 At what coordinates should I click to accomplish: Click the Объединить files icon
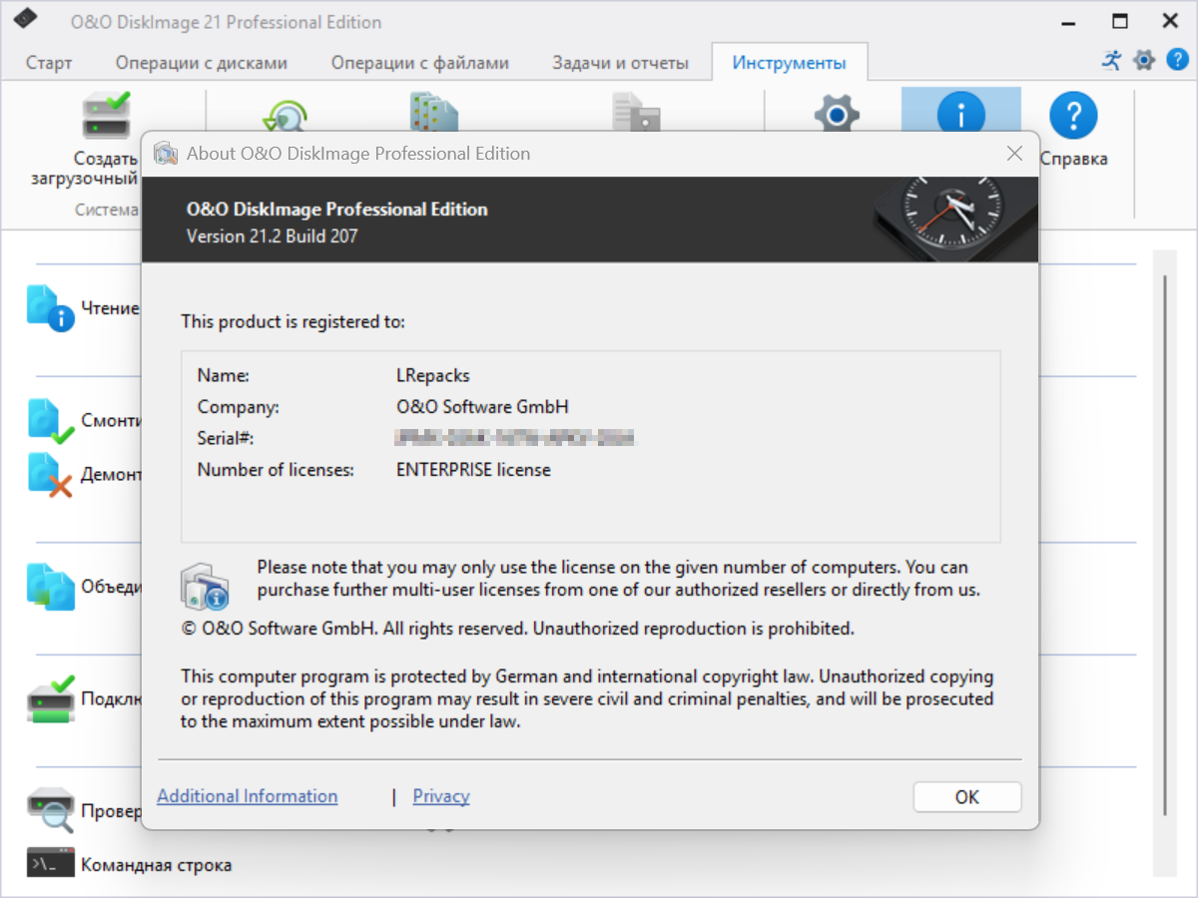click(51, 587)
